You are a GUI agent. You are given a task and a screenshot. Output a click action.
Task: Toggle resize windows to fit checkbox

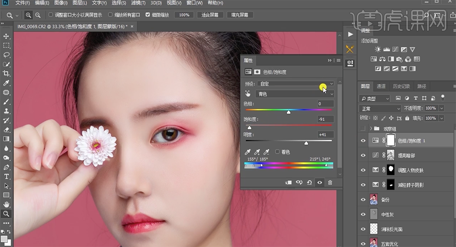click(x=51, y=15)
